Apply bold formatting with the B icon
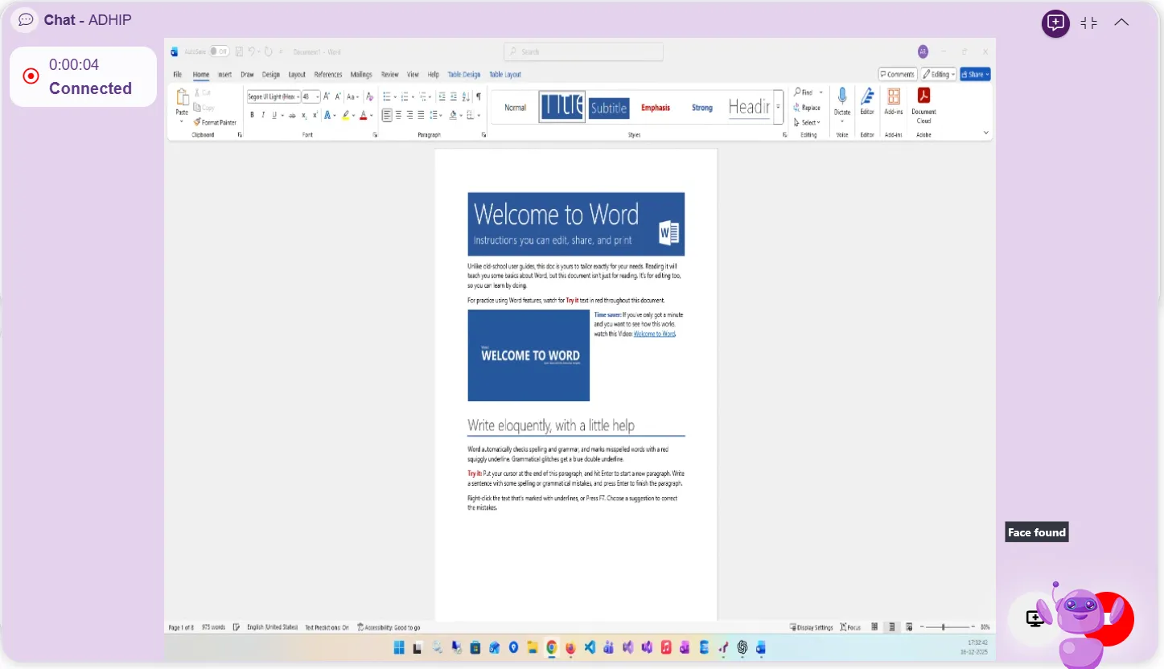The height and width of the screenshot is (669, 1164). (x=252, y=115)
